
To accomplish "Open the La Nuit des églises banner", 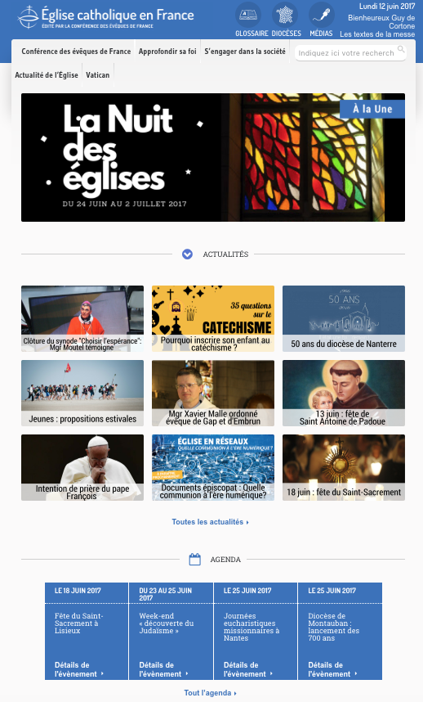I will tap(213, 157).
